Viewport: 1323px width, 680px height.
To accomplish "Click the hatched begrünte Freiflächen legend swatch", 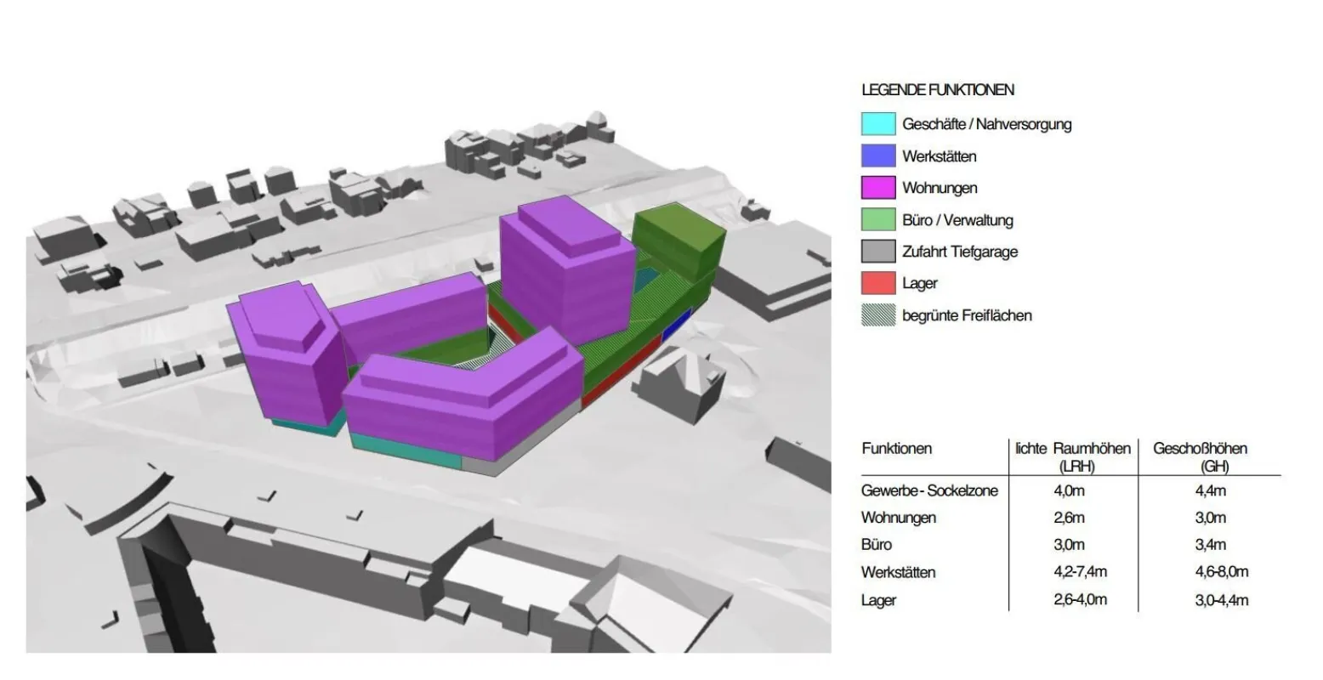I will point(877,314).
